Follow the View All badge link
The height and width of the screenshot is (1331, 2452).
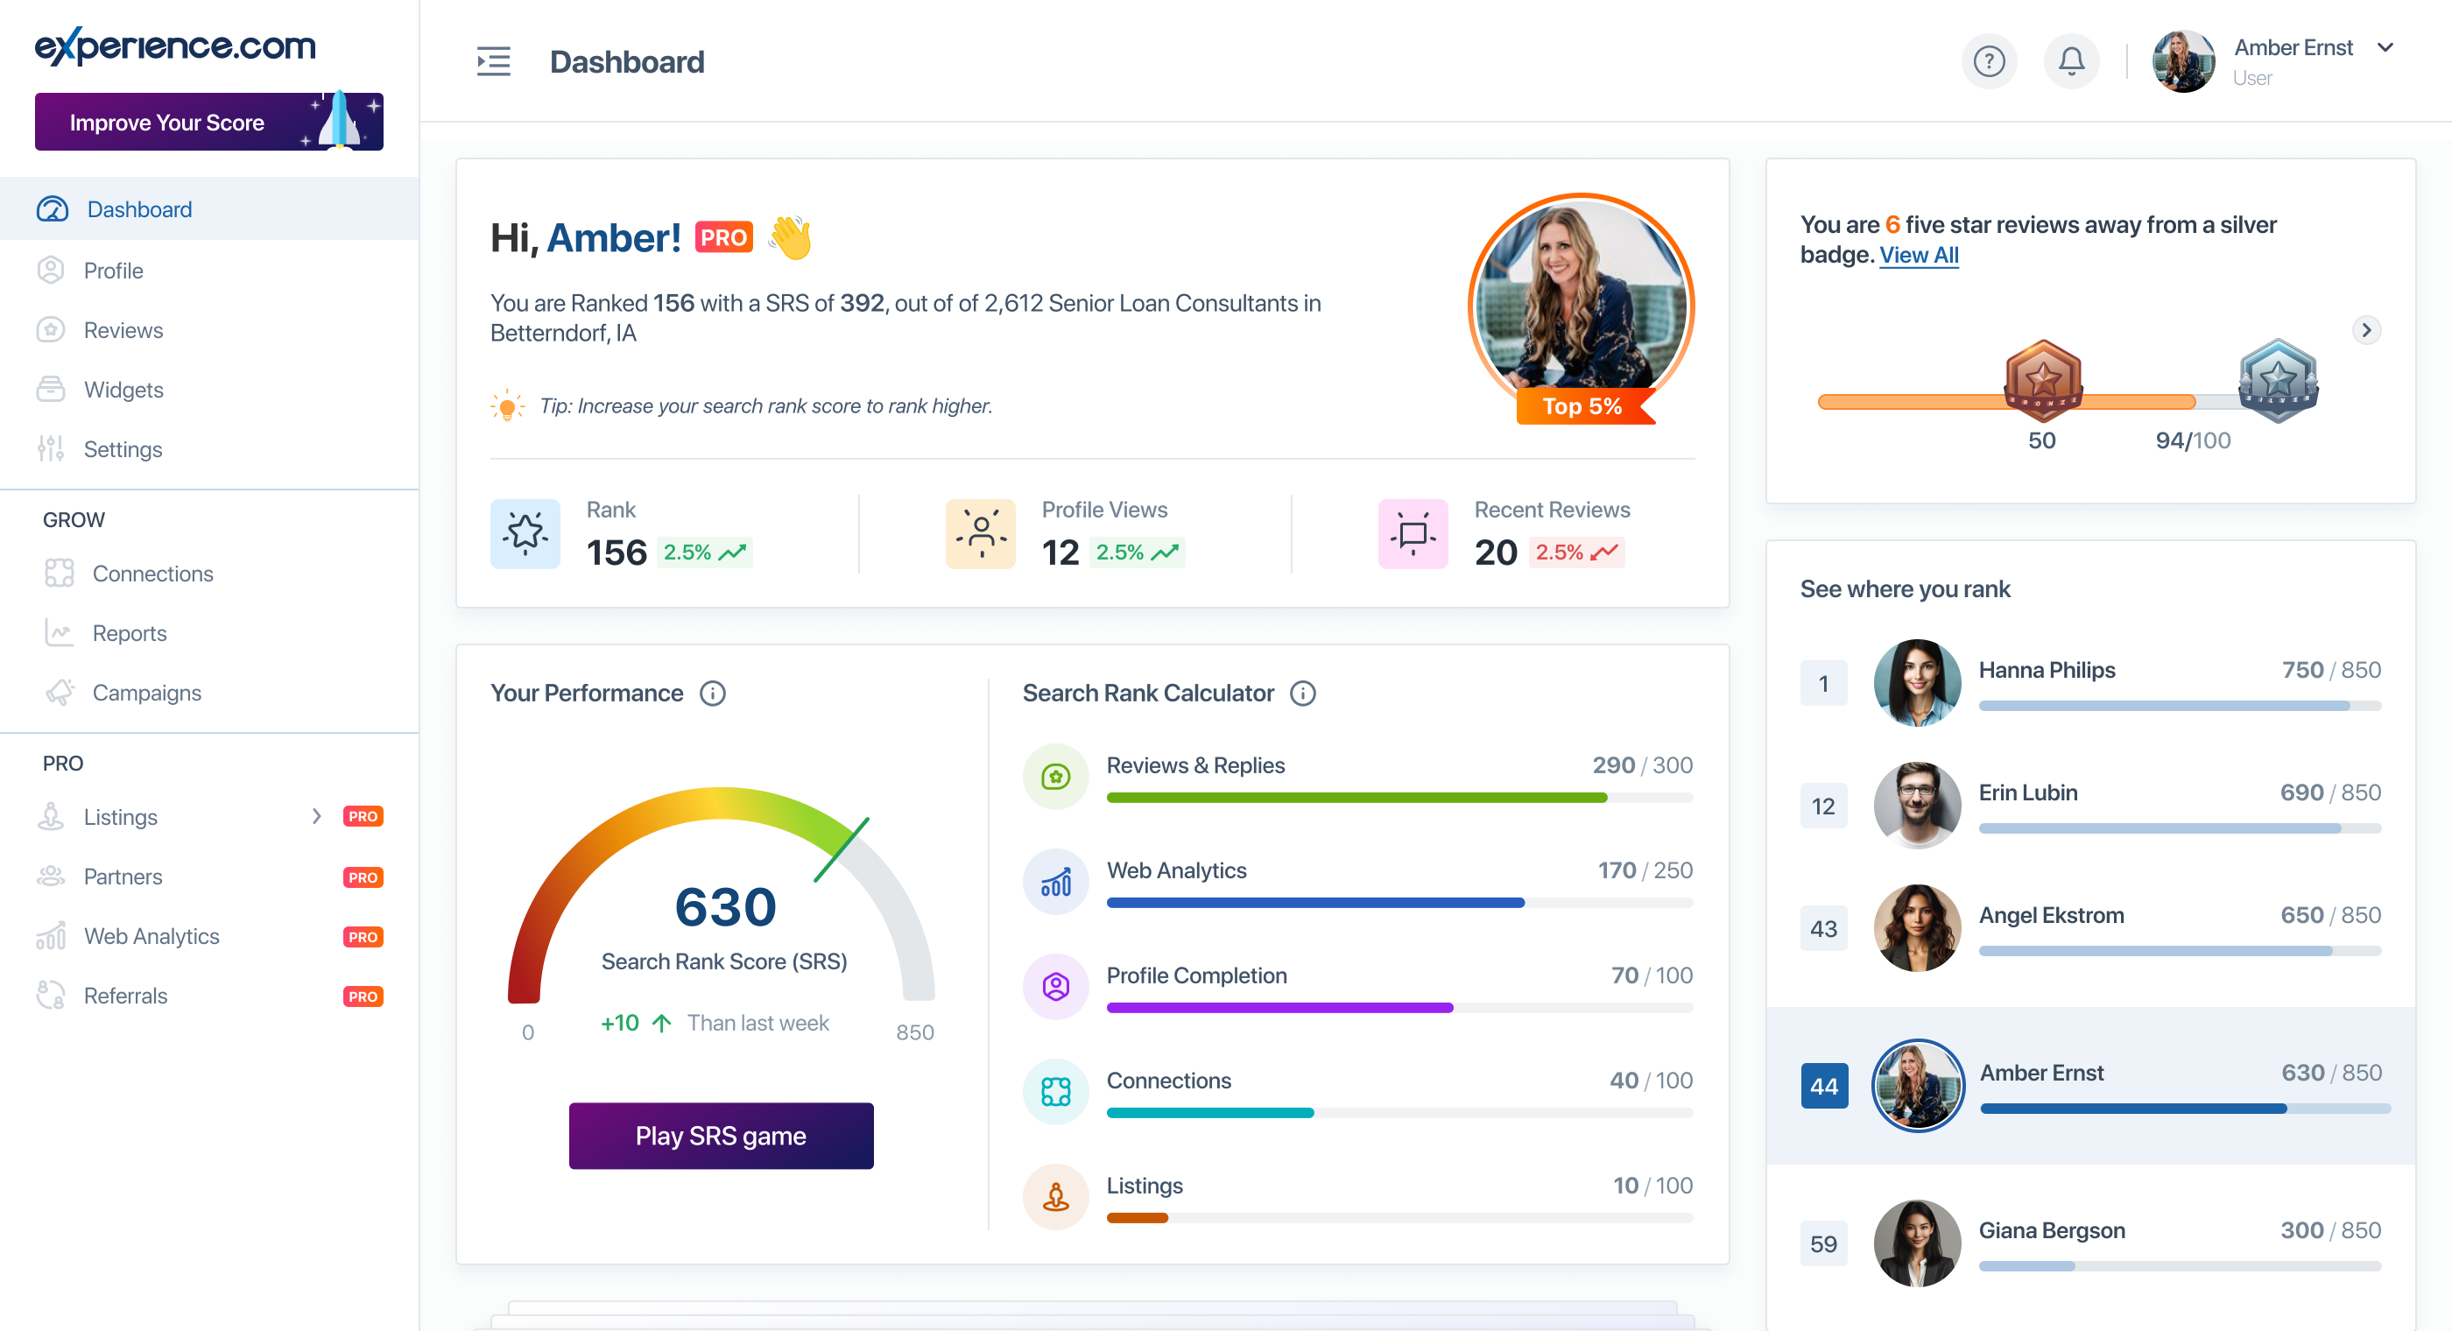coord(1918,255)
